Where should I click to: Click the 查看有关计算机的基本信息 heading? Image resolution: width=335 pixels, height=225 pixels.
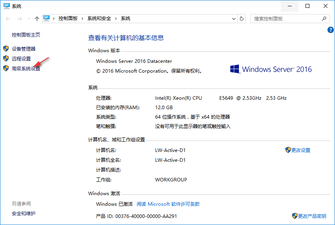(x=126, y=38)
